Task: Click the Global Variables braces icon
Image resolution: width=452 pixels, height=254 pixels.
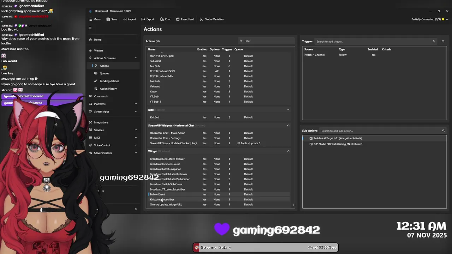Action: 201,19
